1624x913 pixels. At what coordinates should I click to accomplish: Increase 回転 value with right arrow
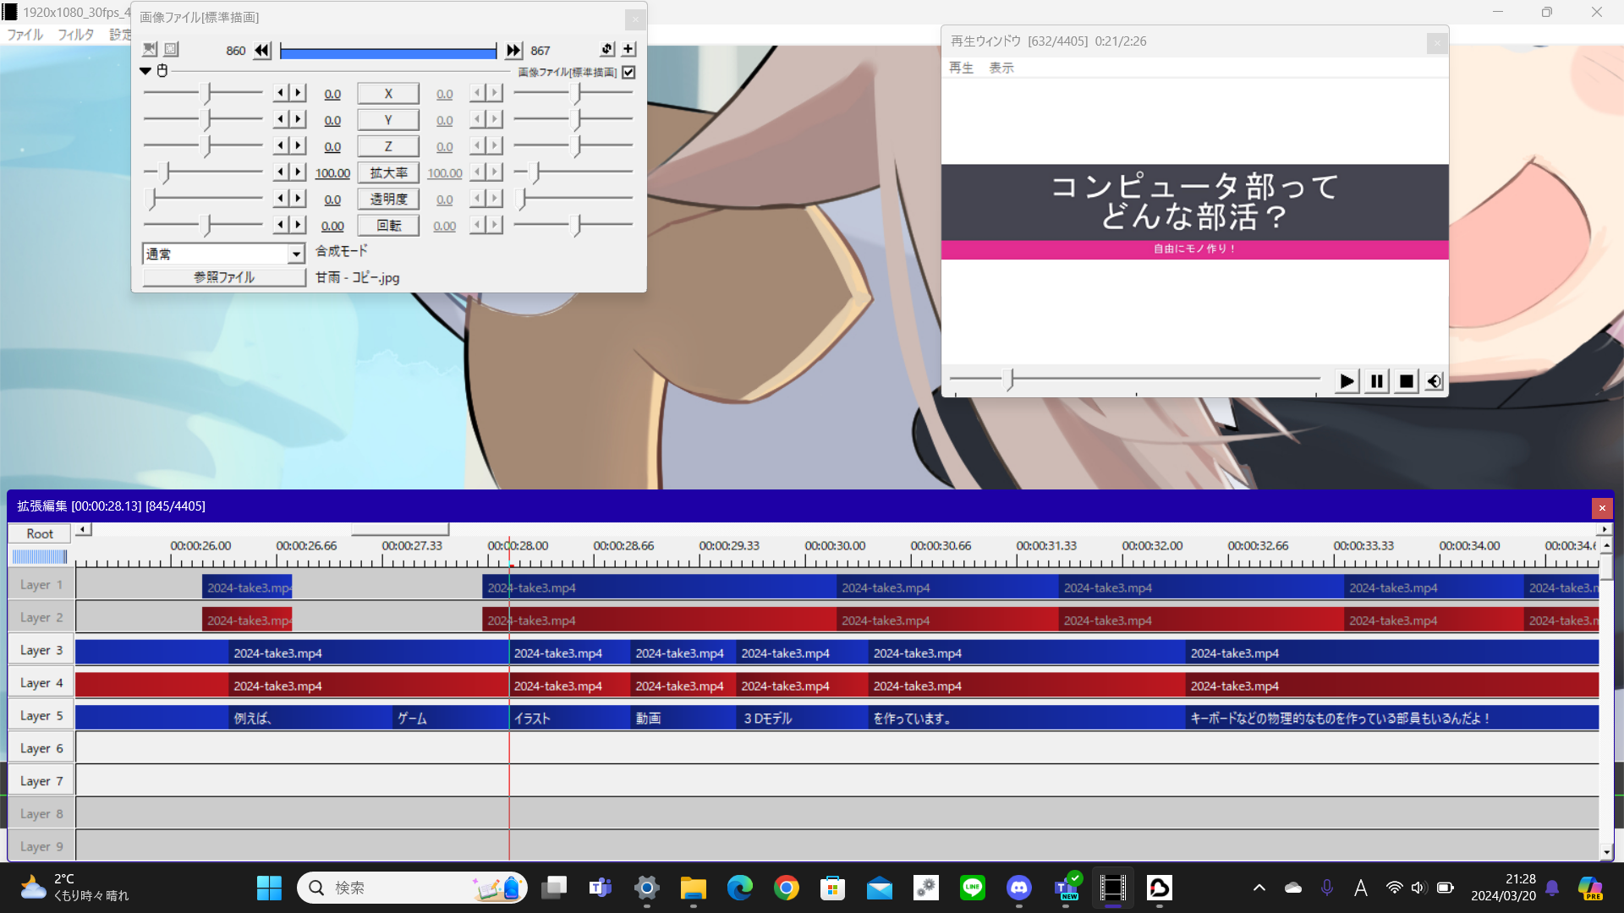tap(298, 224)
